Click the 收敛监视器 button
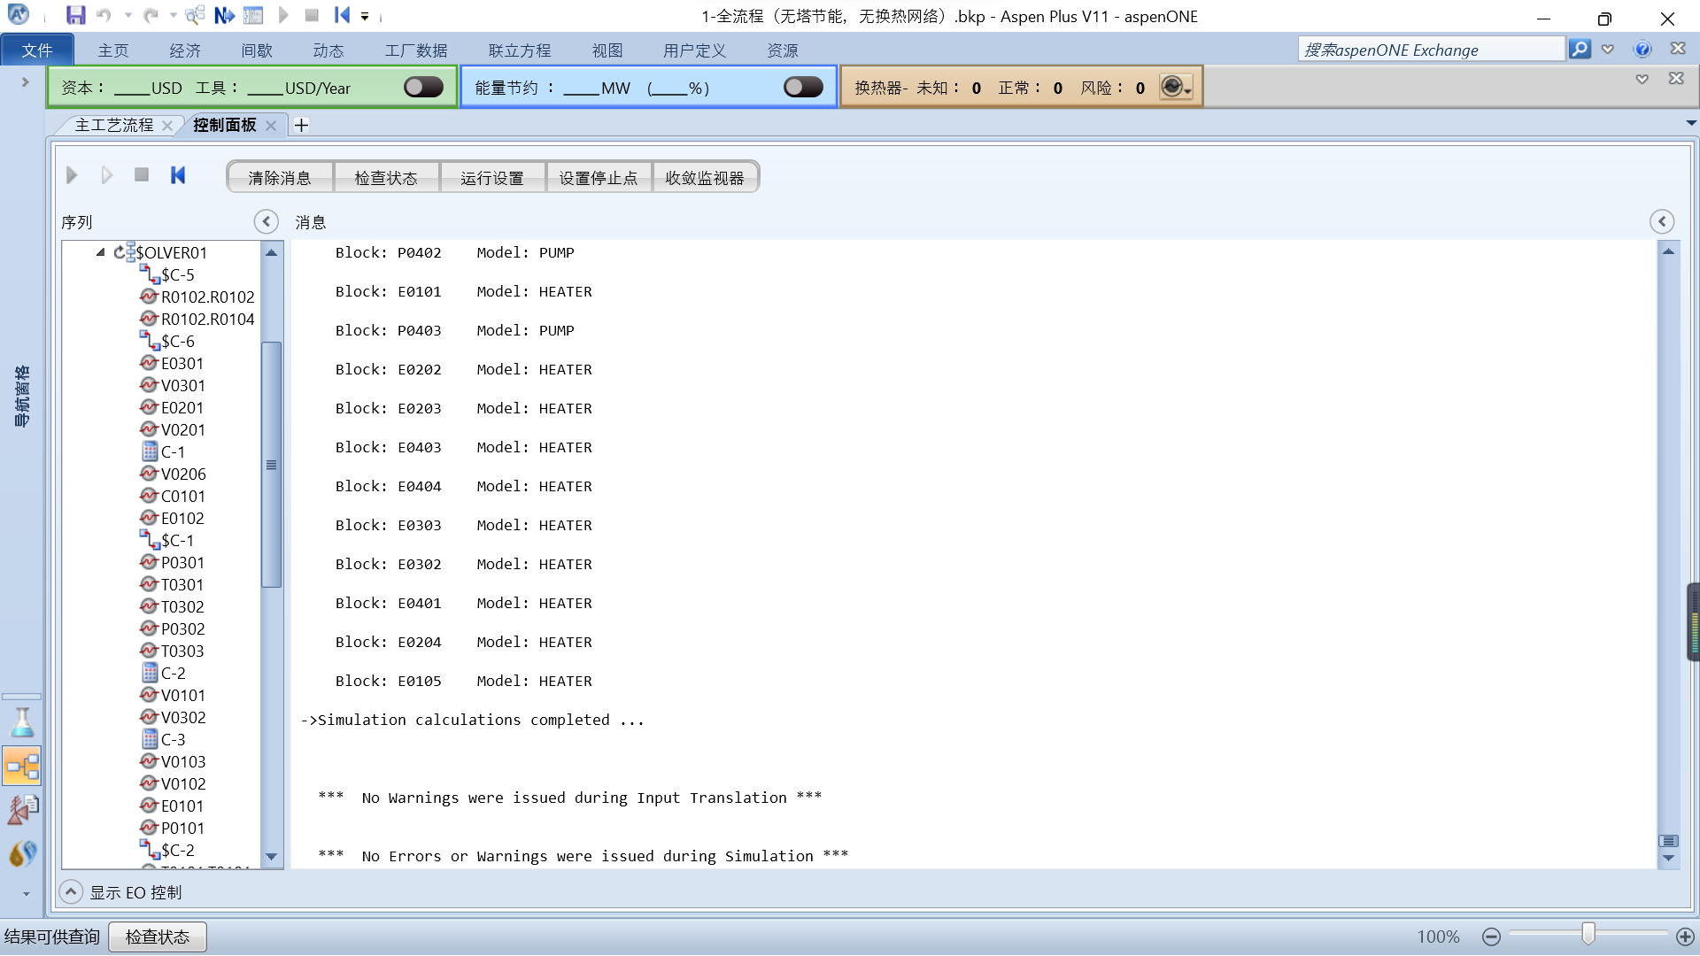The image size is (1700, 956). coord(705,178)
